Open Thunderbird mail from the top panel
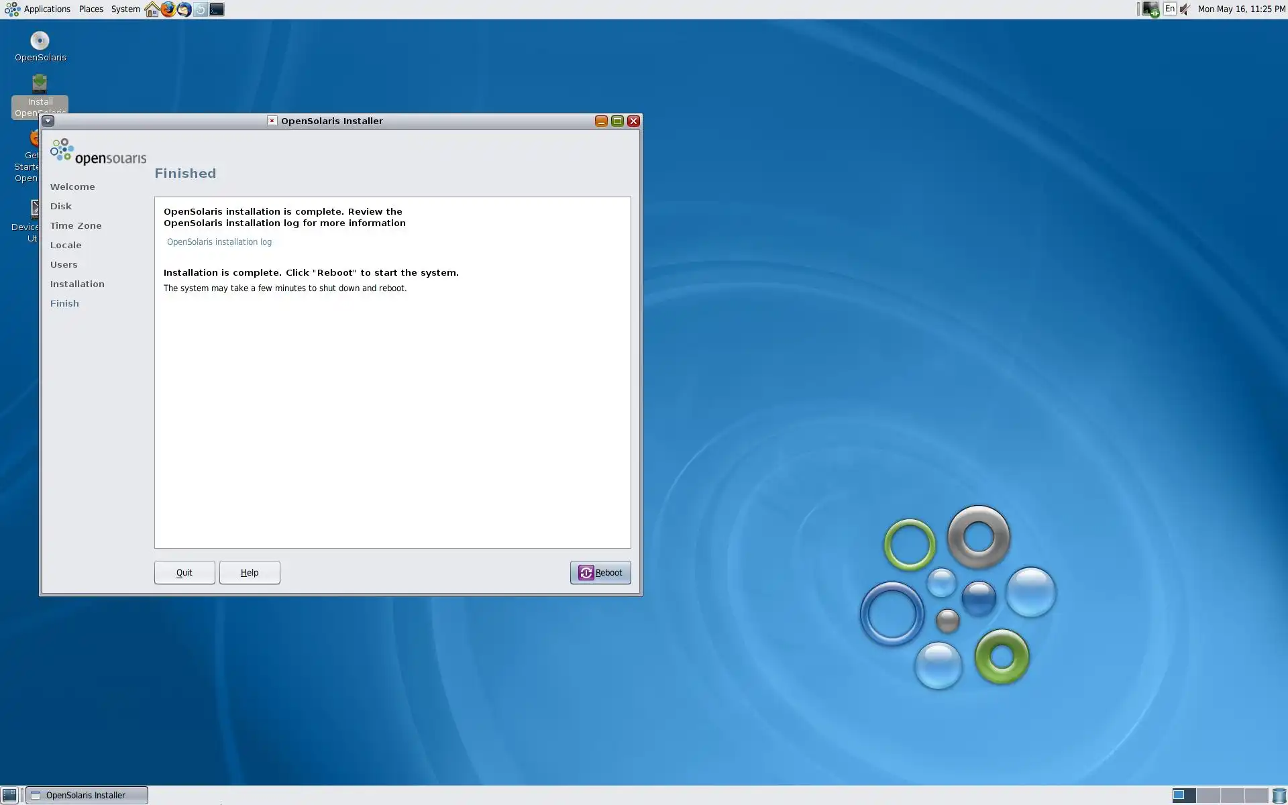Viewport: 1288px width, 805px height. pyautogui.click(x=184, y=9)
